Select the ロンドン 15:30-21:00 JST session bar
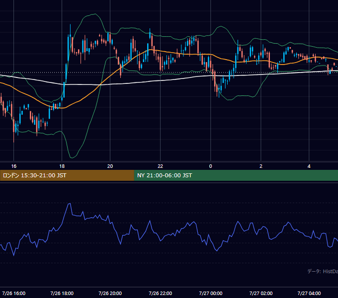Viewport: 338px width, 298px height. coord(67,175)
